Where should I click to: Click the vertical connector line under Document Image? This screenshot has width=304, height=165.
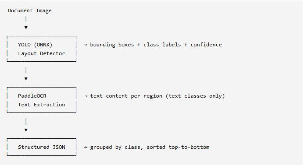(x=26, y=19)
